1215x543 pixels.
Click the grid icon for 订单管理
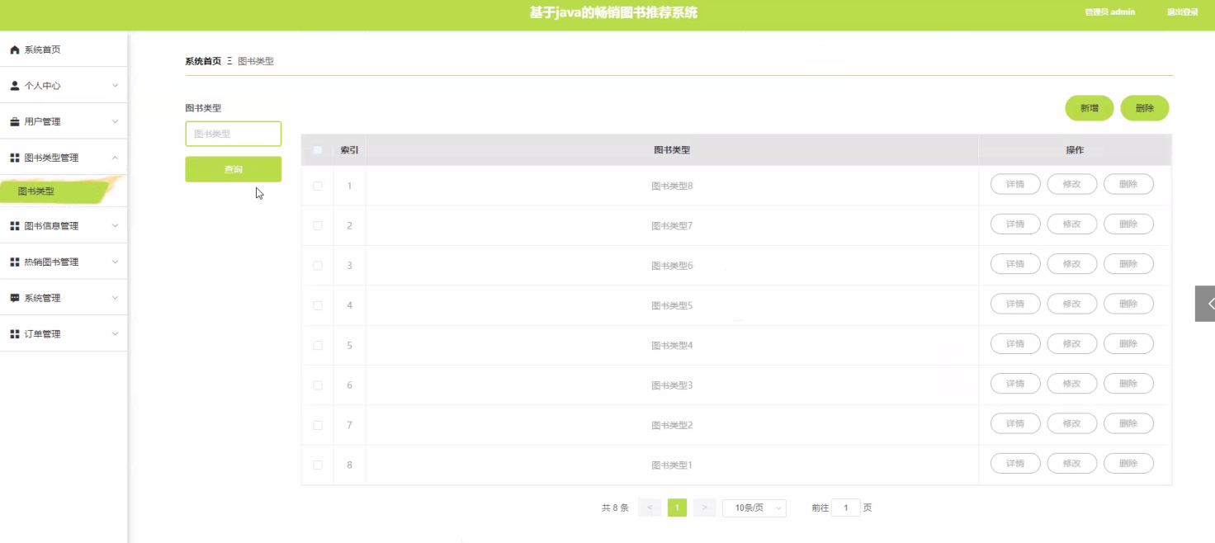pos(12,333)
